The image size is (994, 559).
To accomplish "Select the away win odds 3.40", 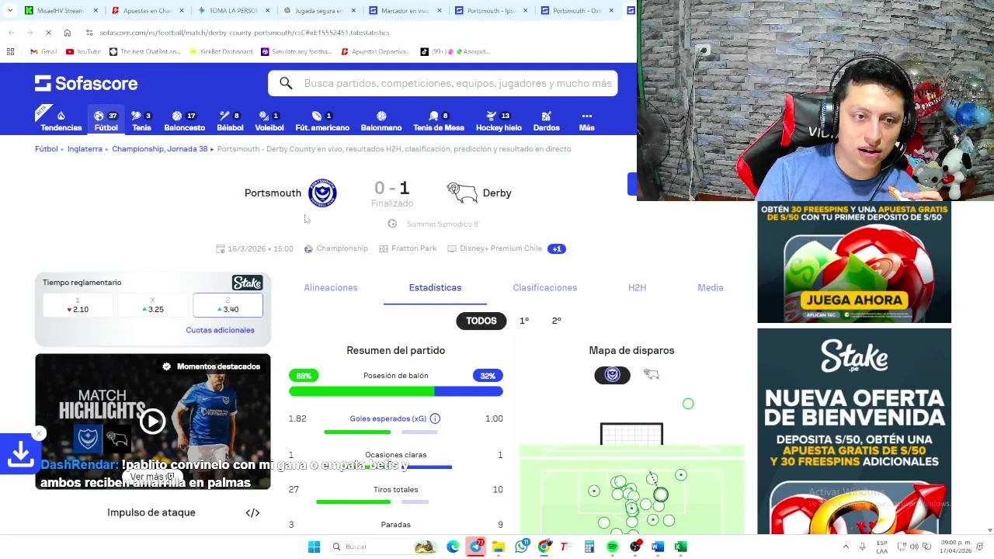I will (228, 305).
